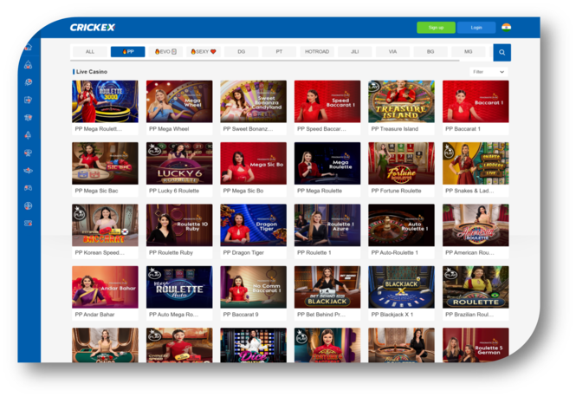This screenshot has width=576, height=397.
Task: Open PP Treasure Island game thumbnail
Action: tap(401, 101)
